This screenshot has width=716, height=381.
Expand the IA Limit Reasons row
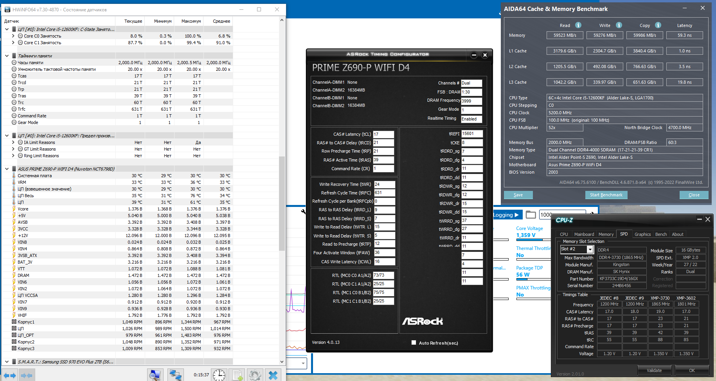[x=13, y=142]
